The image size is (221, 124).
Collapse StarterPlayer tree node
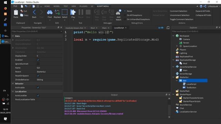pos(173,94)
